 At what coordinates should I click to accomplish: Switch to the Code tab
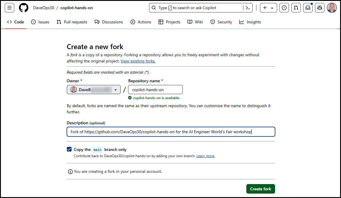point(15,22)
